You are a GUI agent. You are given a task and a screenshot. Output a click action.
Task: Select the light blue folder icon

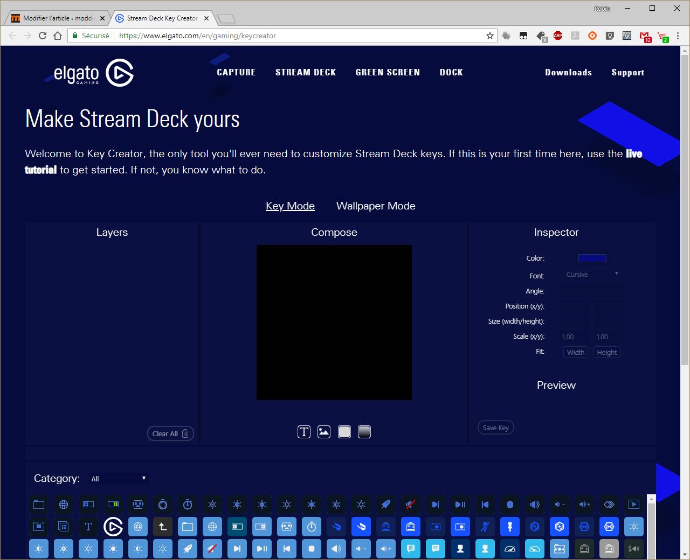click(188, 527)
